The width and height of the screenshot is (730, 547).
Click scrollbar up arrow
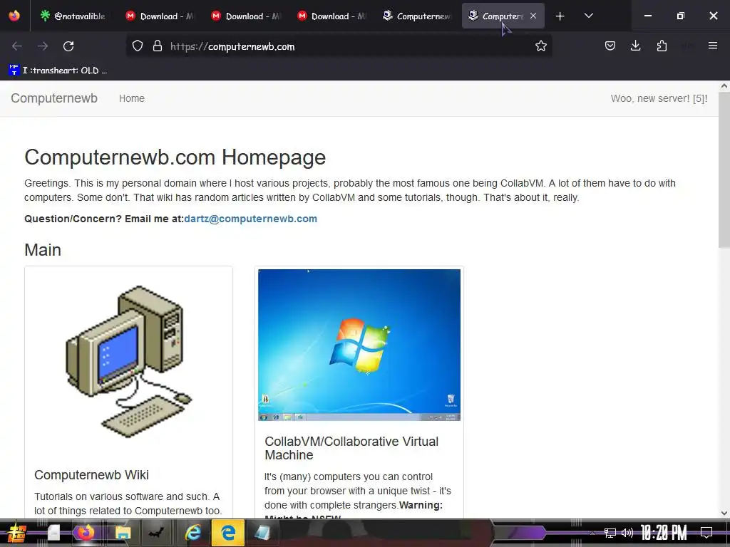point(724,86)
